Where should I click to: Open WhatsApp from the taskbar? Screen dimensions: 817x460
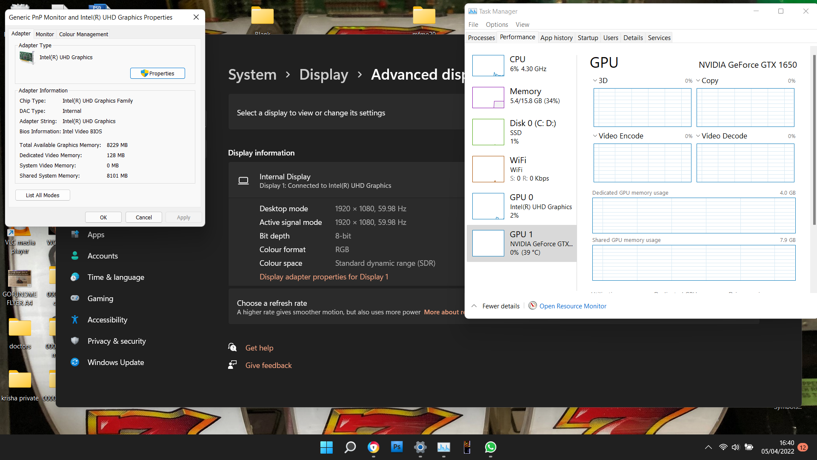tap(490, 447)
